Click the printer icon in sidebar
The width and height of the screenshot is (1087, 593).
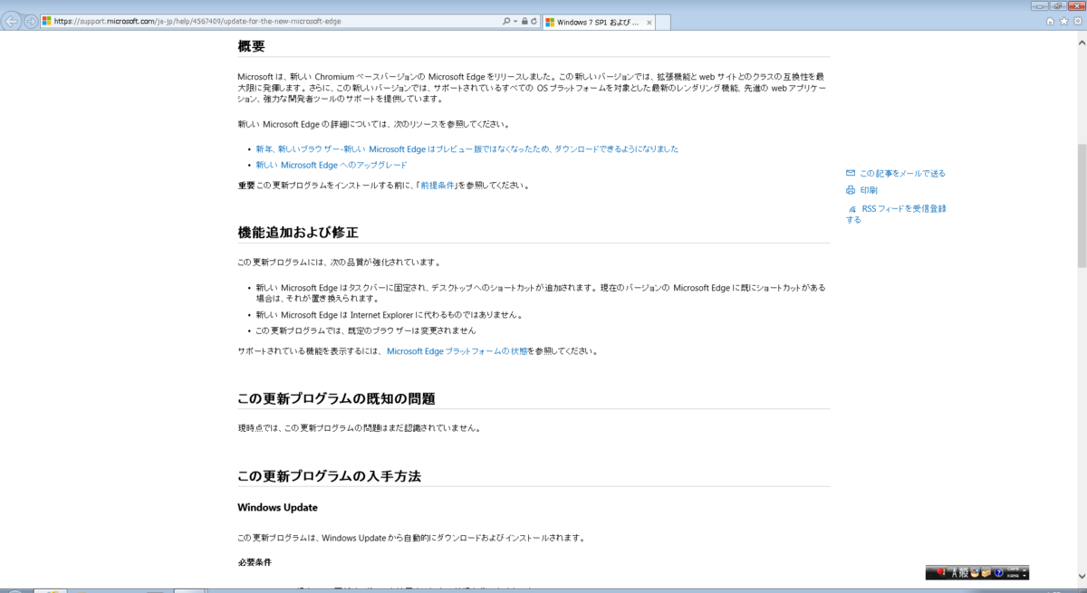coord(851,190)
